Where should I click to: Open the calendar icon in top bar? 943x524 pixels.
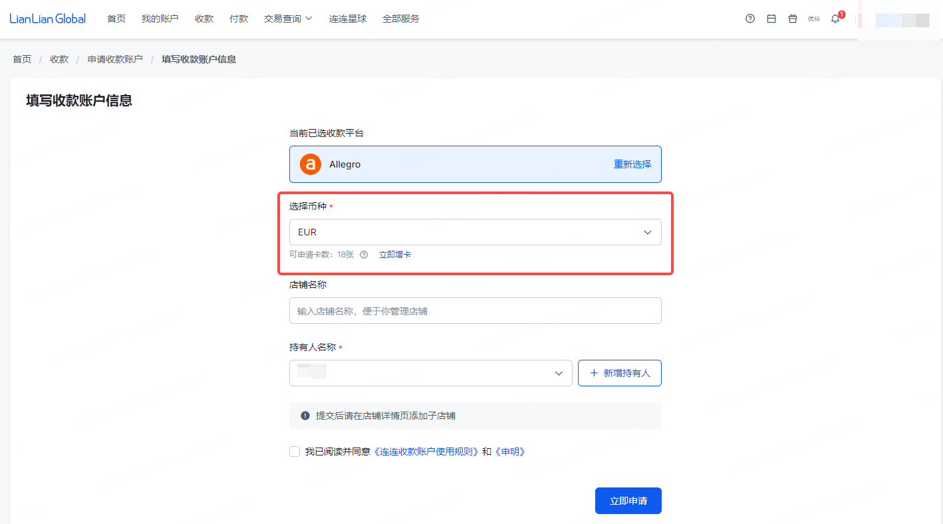(x=771, y=19)
